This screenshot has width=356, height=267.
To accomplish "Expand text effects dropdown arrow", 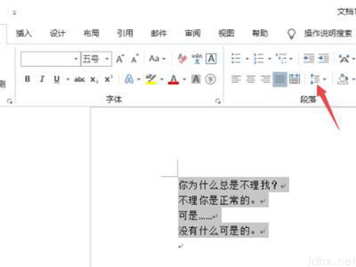I will (138, 80).
